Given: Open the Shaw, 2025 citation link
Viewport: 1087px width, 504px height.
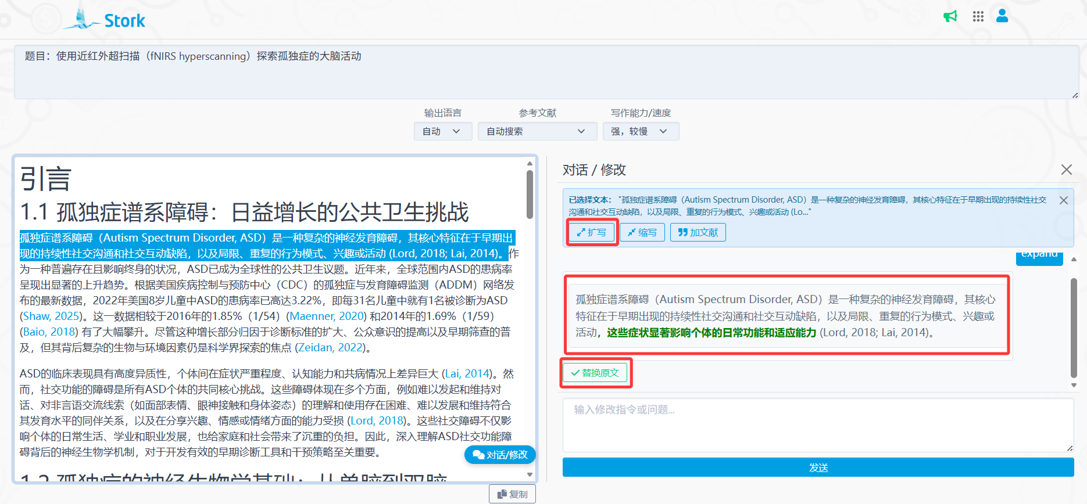Looking at the screenshot, I should click(x=51, y=316).
